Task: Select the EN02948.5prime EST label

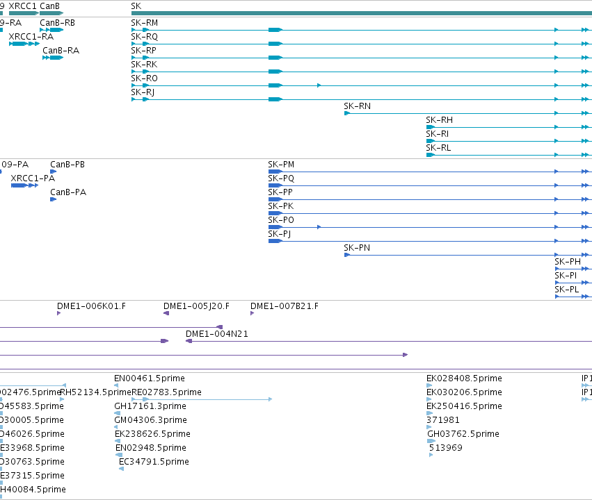Action: point(151,448)
